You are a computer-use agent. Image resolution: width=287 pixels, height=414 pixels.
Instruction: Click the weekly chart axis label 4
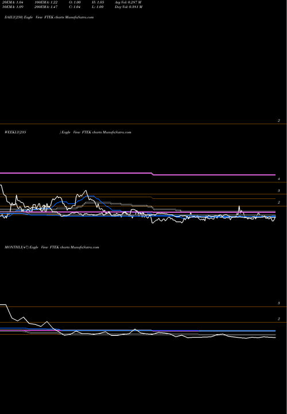coord(278,179)
